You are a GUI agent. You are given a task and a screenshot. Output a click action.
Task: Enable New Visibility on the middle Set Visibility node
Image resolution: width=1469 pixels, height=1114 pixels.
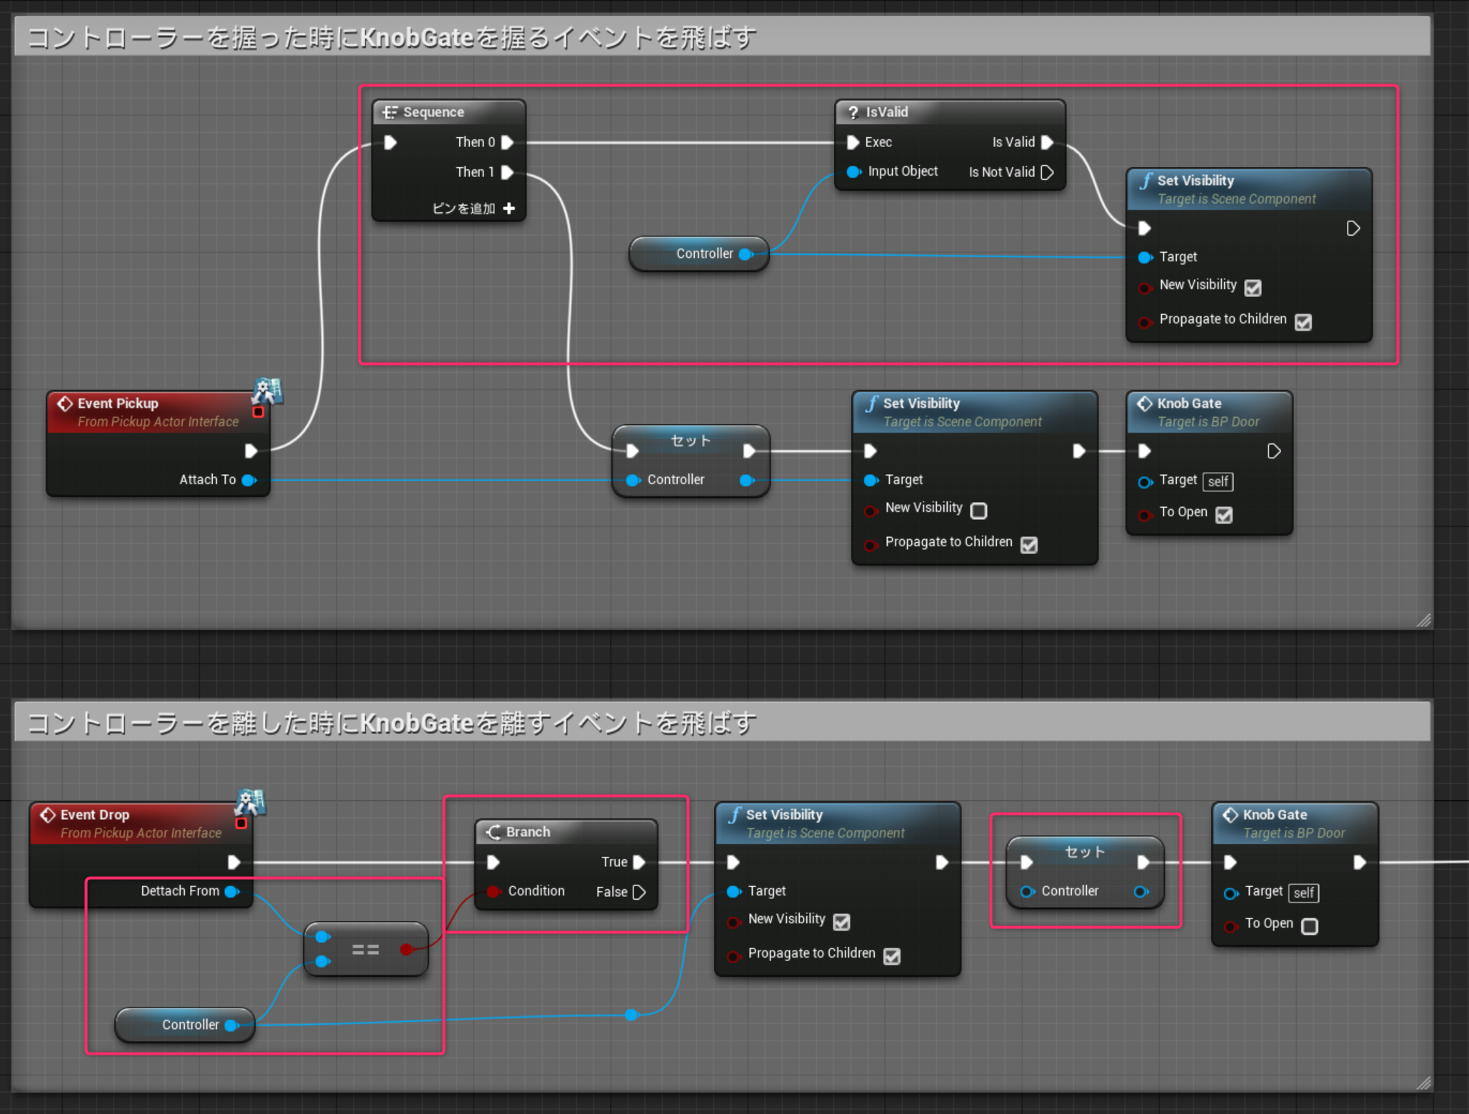(x=978, y=511)
